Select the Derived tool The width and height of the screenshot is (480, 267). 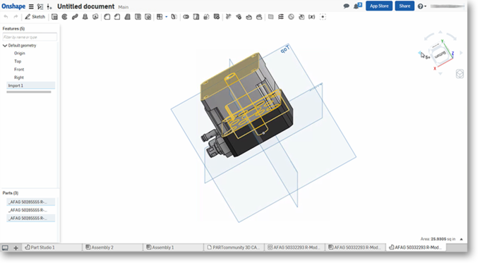(301, 17)
